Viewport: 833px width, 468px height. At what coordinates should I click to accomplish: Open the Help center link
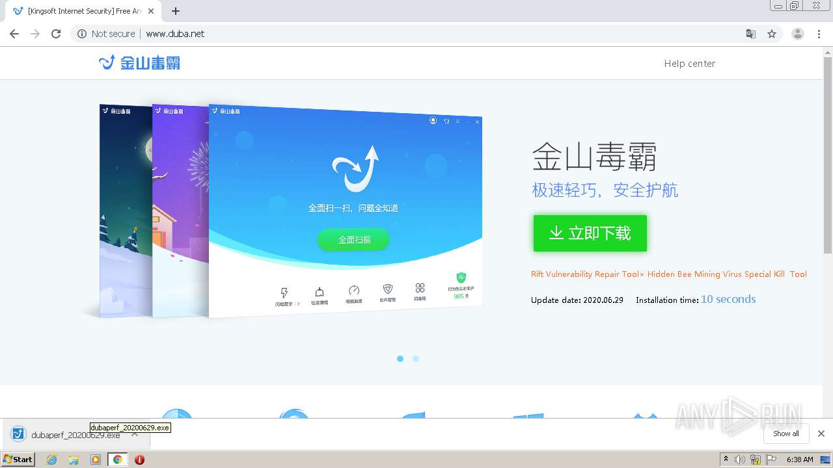coord(689,64)
